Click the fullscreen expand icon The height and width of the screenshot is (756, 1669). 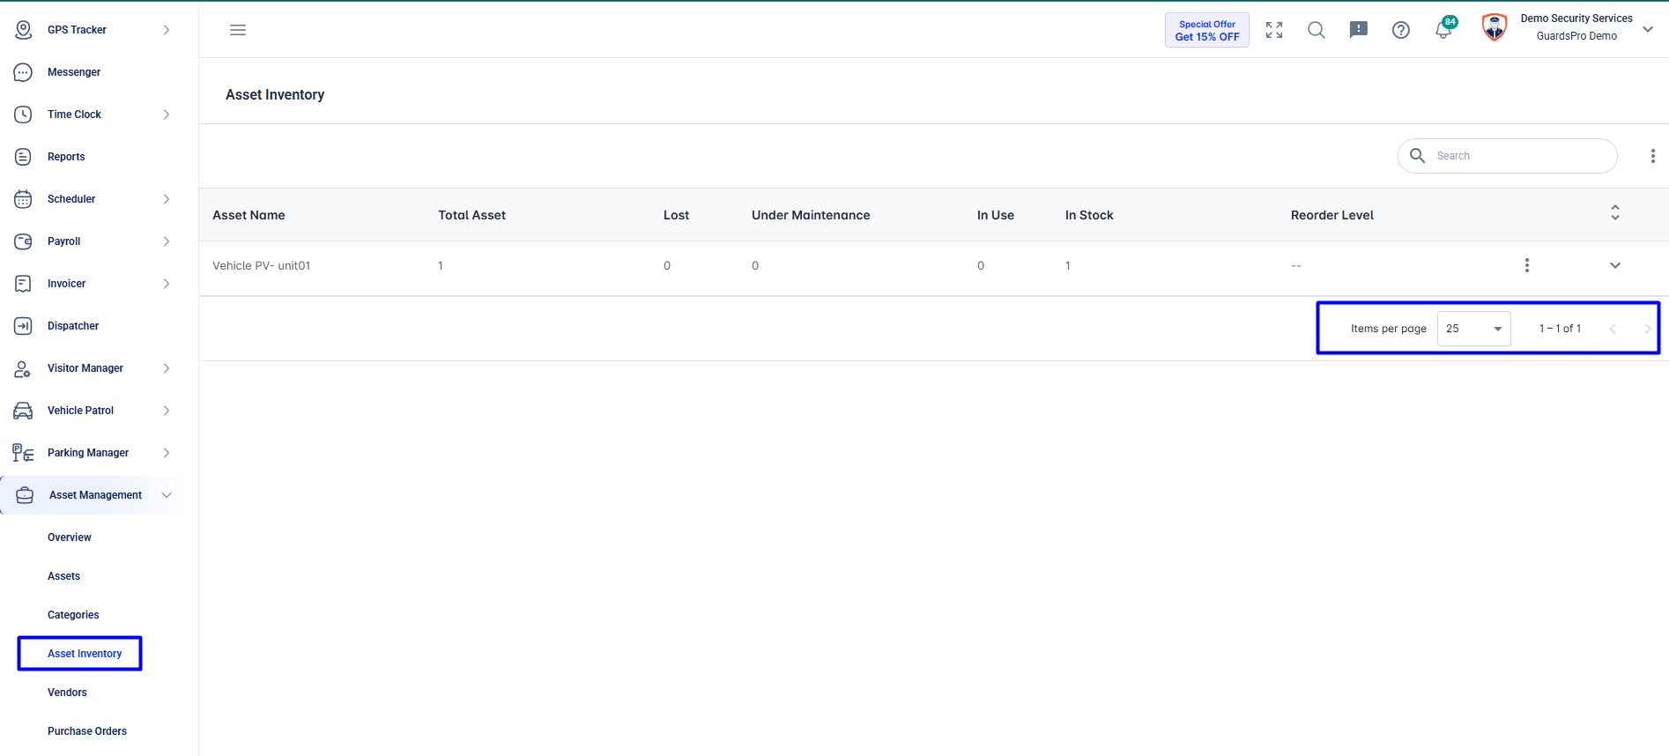pos(1274,30)
